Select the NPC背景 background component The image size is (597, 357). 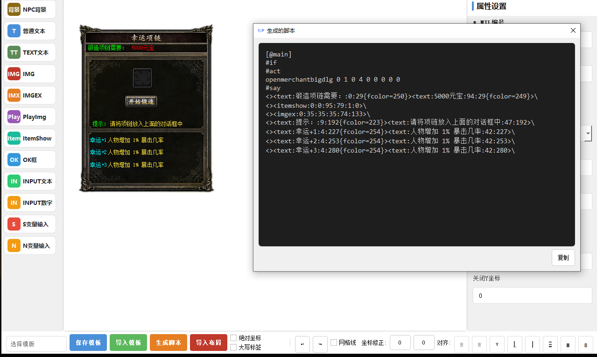click(x=30, y=9)
